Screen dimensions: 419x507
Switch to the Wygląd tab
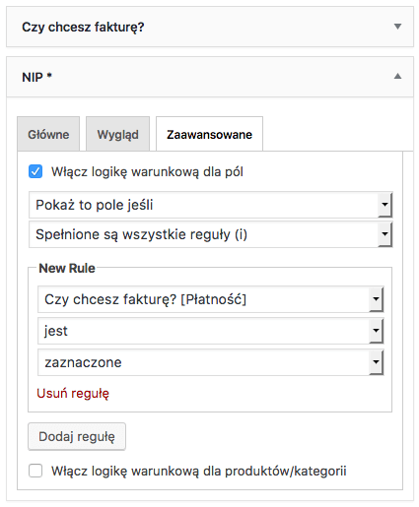(117, 134)
